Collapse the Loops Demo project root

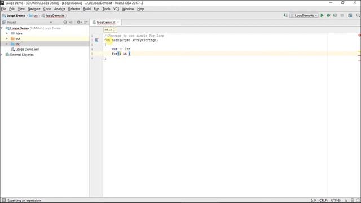coord(2,28)
